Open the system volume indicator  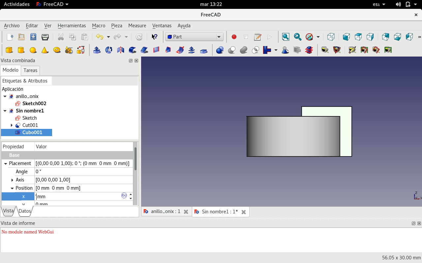398,4
